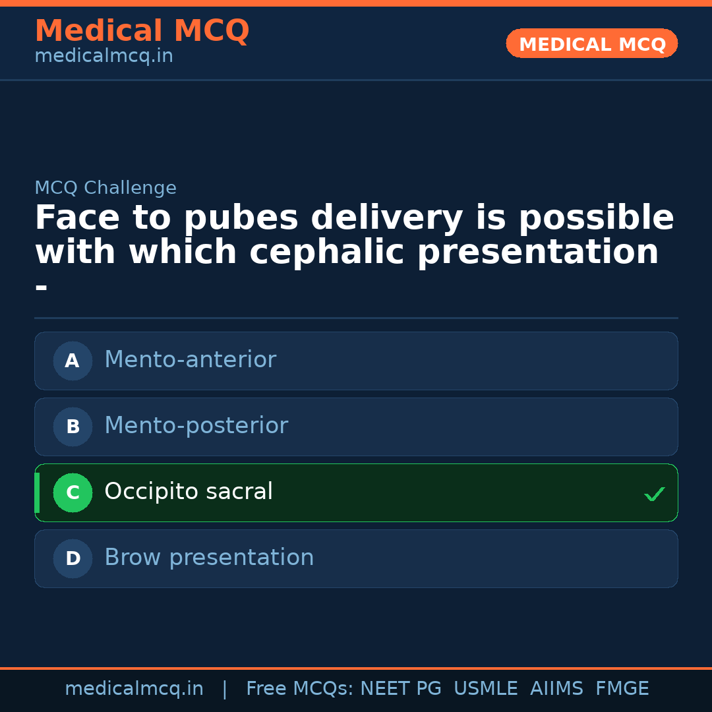The image size is (712, 712).
Task: Select the Mento-posterior answer option
Action: [x=356, y=427]
